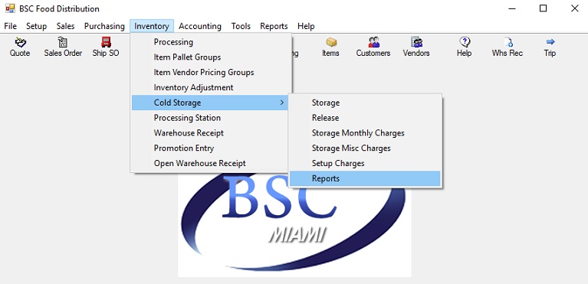This screenshot has height=284, width=588.
Task: Choose Item Pallet Groups
Action: 210,57
